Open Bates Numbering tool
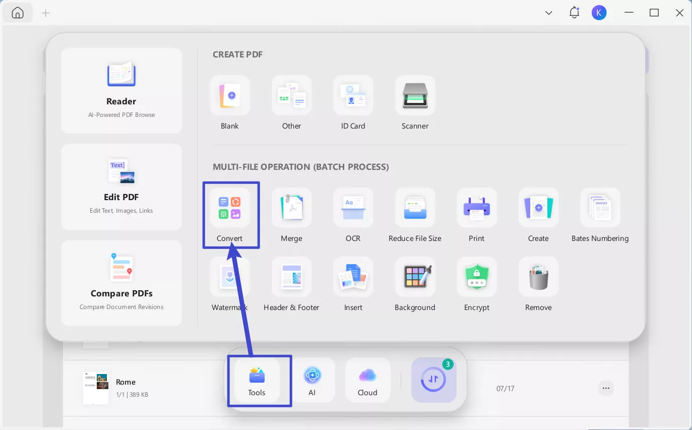Screen dimensions: 692x430 click(x=600, y=208)
